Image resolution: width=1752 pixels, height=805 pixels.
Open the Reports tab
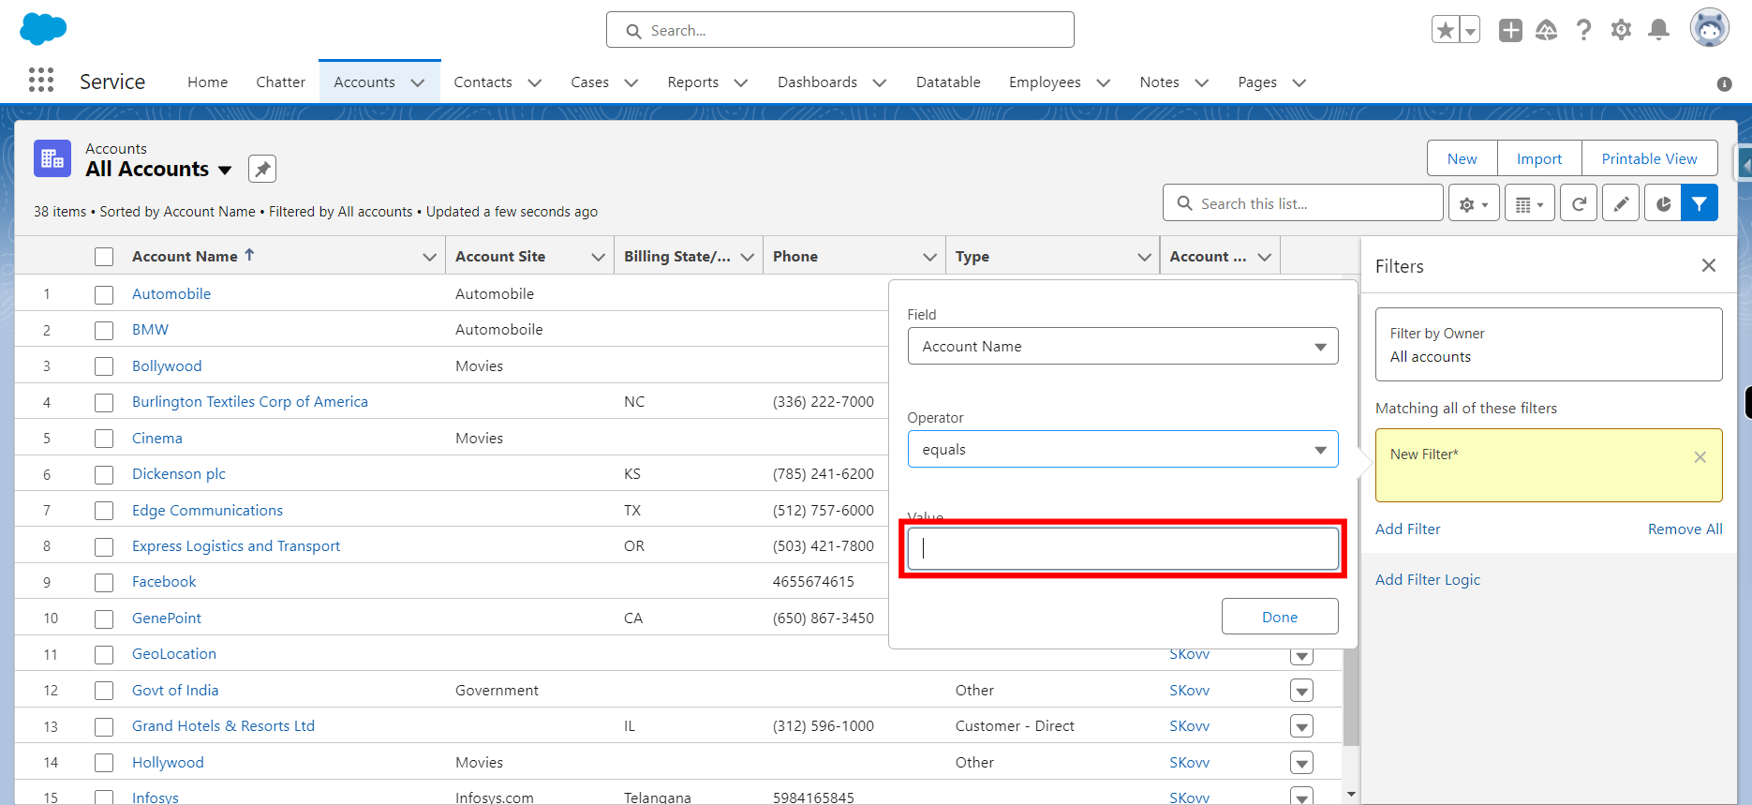click(x=692, y=82)
